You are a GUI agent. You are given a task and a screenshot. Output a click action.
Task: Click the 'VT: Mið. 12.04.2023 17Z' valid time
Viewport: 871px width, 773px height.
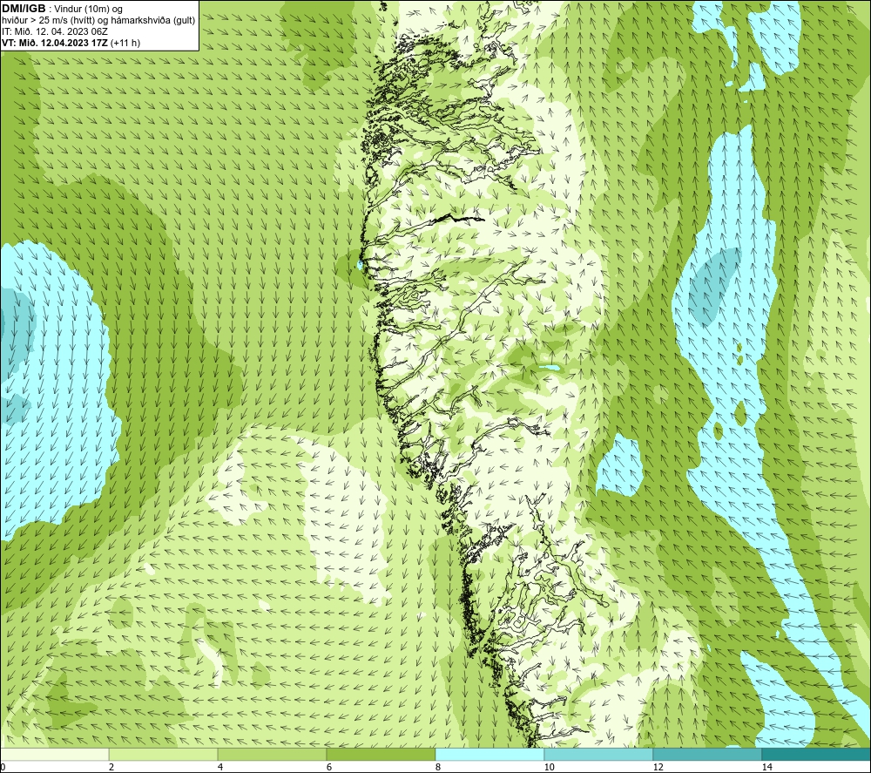pos(55,43)
